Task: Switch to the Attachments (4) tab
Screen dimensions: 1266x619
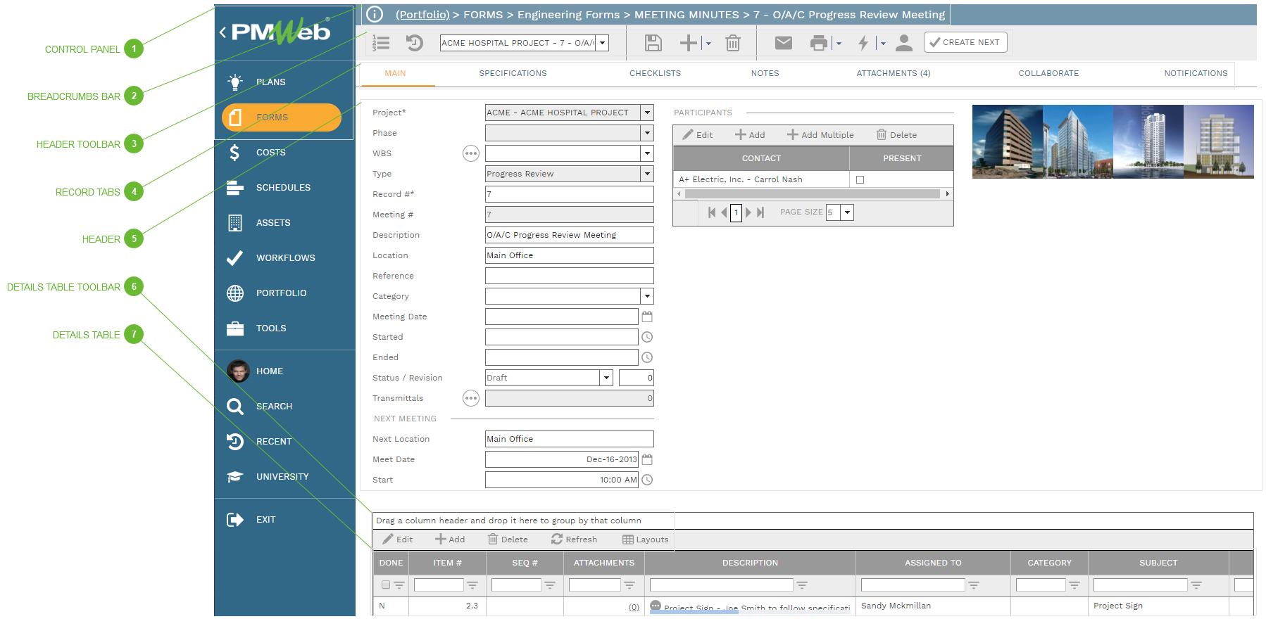Action: [894, 73]
